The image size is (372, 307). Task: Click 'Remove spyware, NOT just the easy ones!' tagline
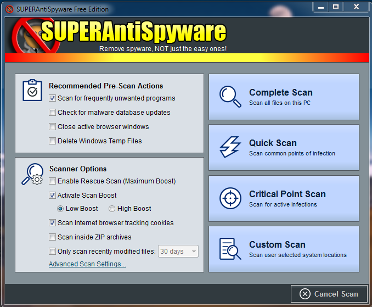point(163,49)
